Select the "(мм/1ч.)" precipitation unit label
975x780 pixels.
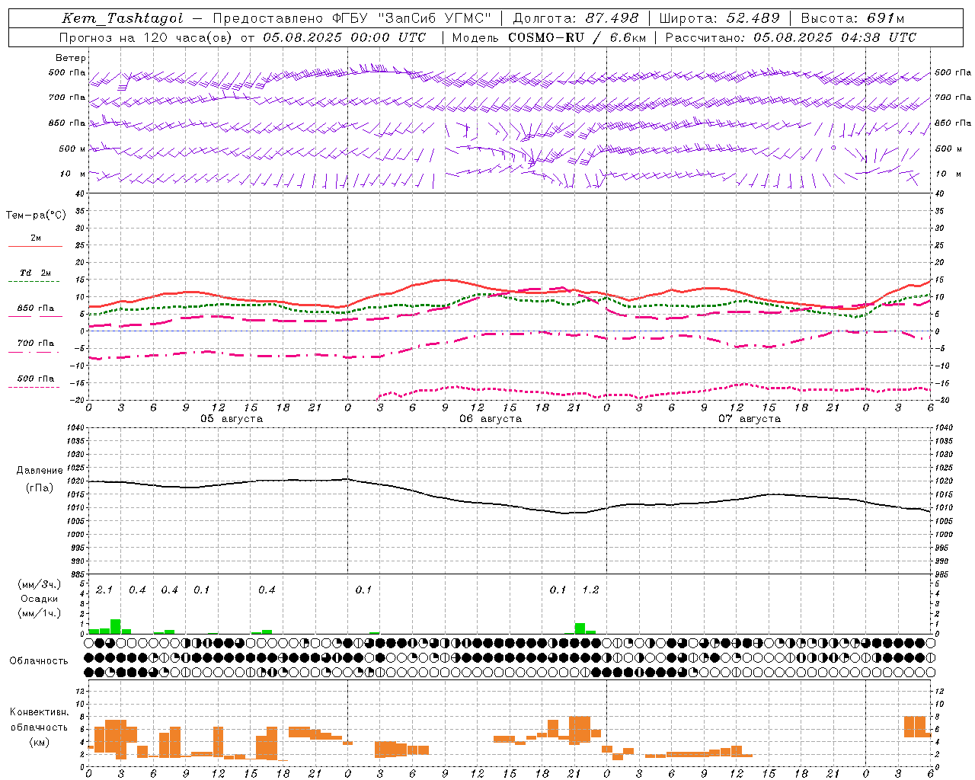(x=39, y=614)
